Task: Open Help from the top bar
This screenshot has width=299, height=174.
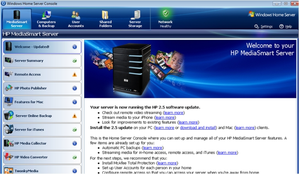Action: (286, 26)
